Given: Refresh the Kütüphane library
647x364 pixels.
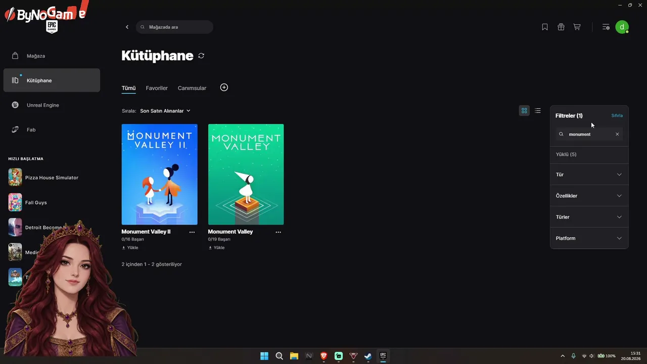Looking at the screenshot, I should click(201, 56).
